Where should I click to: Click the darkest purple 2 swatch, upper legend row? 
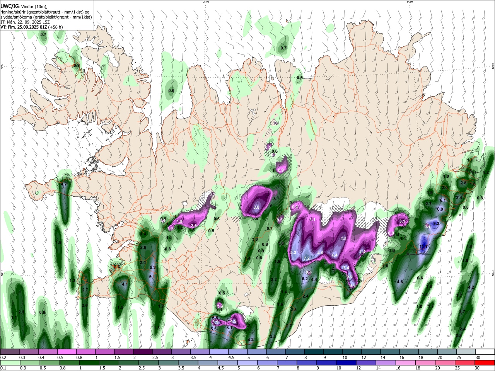pos(143,352)
